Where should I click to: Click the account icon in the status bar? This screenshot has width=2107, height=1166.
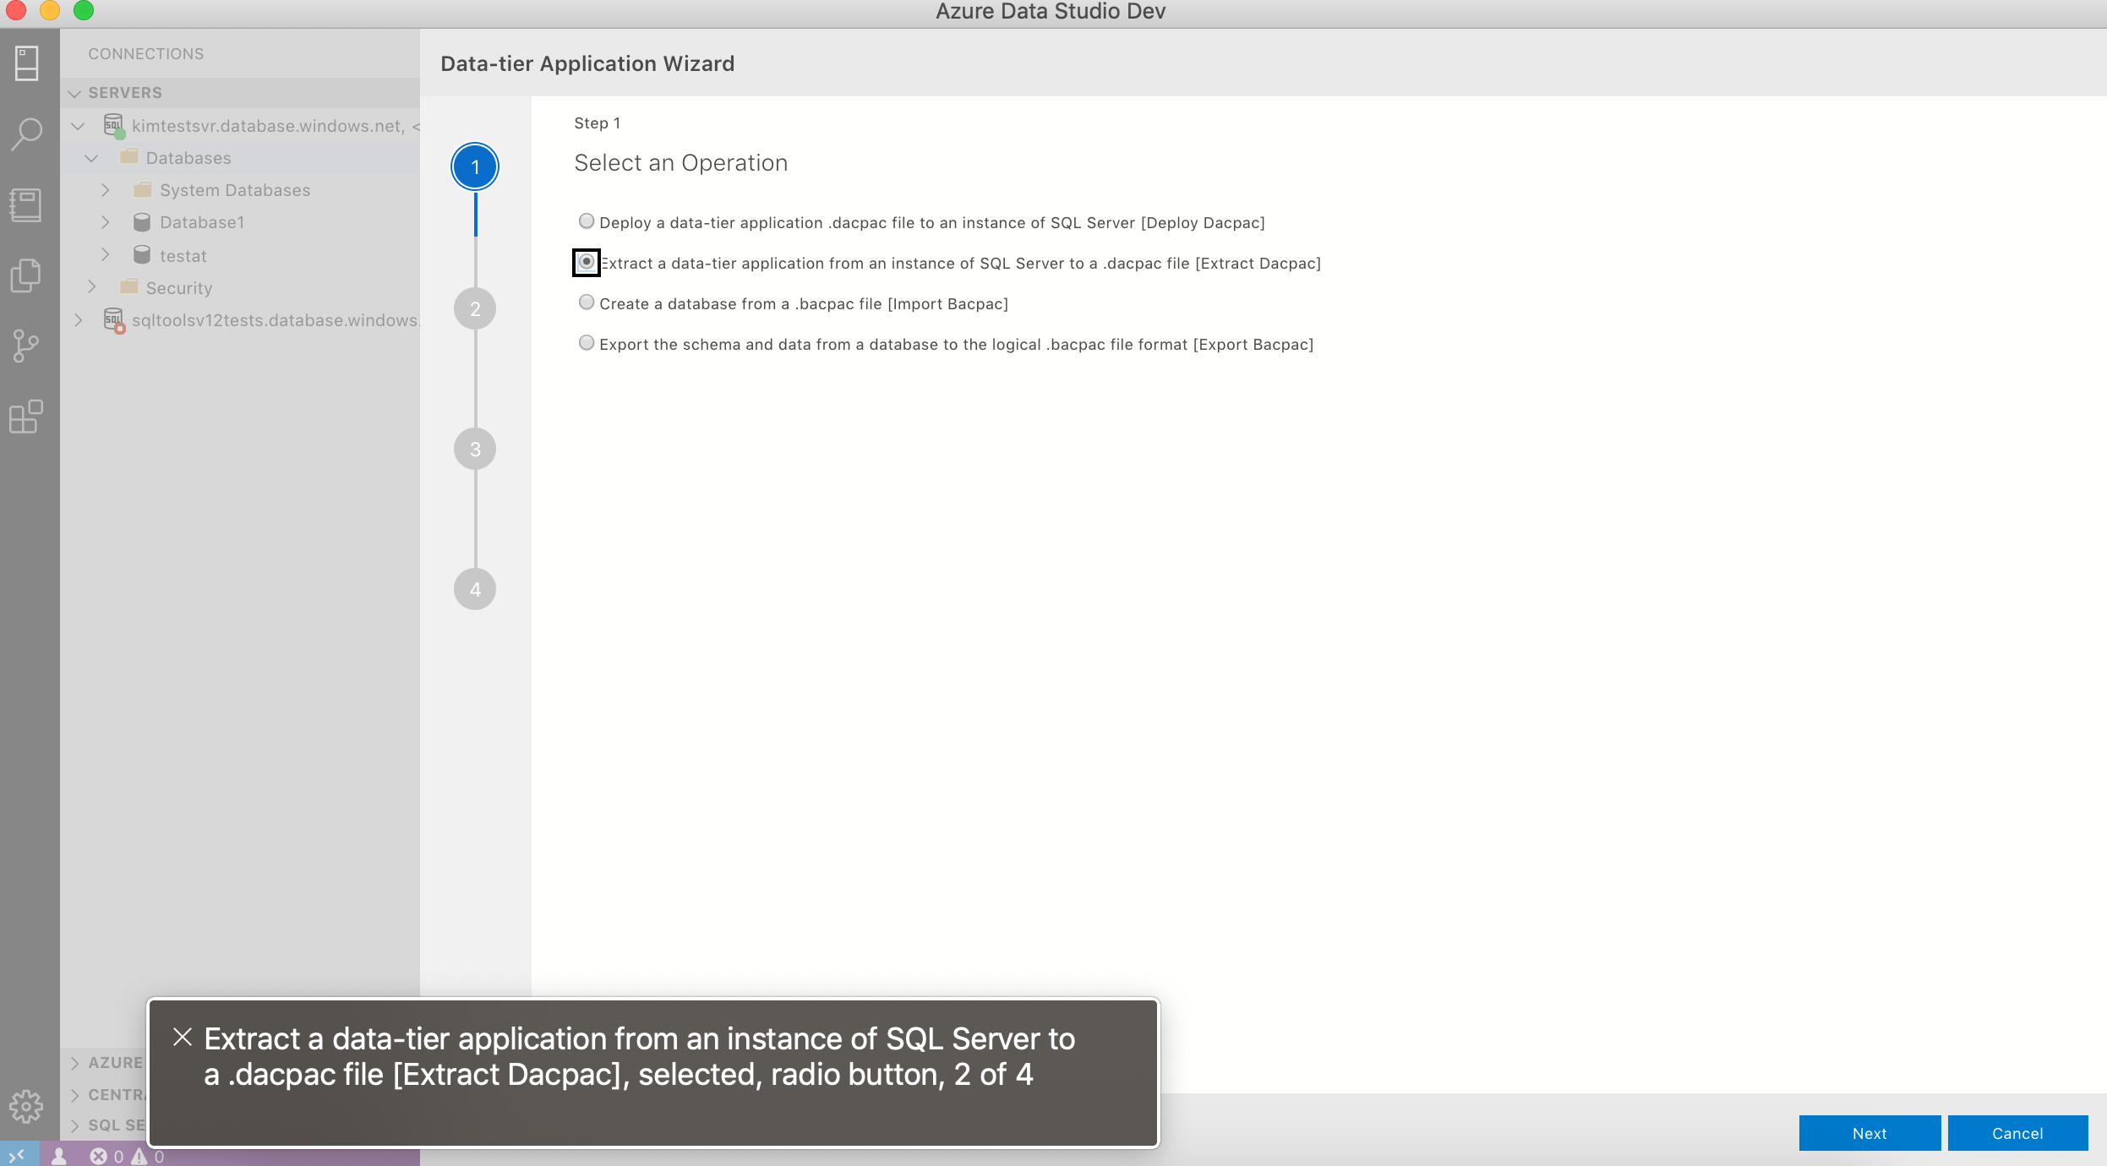coord(59,1155)
